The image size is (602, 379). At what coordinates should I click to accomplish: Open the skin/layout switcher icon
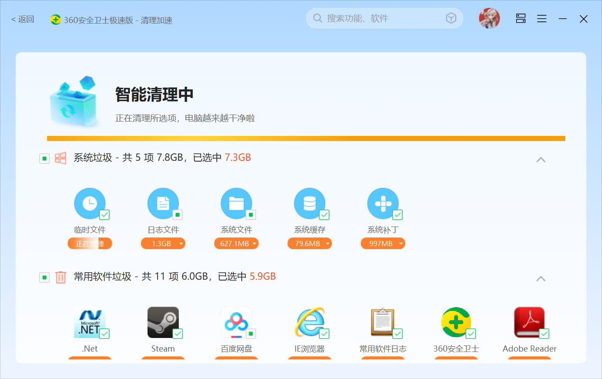[x=521, y=18]
